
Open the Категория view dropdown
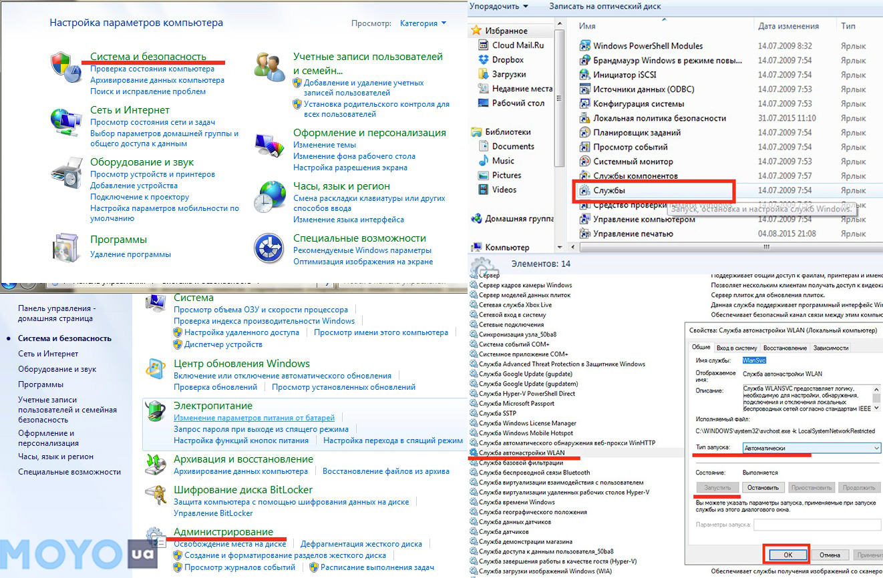423,23
